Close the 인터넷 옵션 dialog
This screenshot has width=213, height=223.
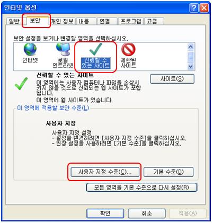point(204,8)
